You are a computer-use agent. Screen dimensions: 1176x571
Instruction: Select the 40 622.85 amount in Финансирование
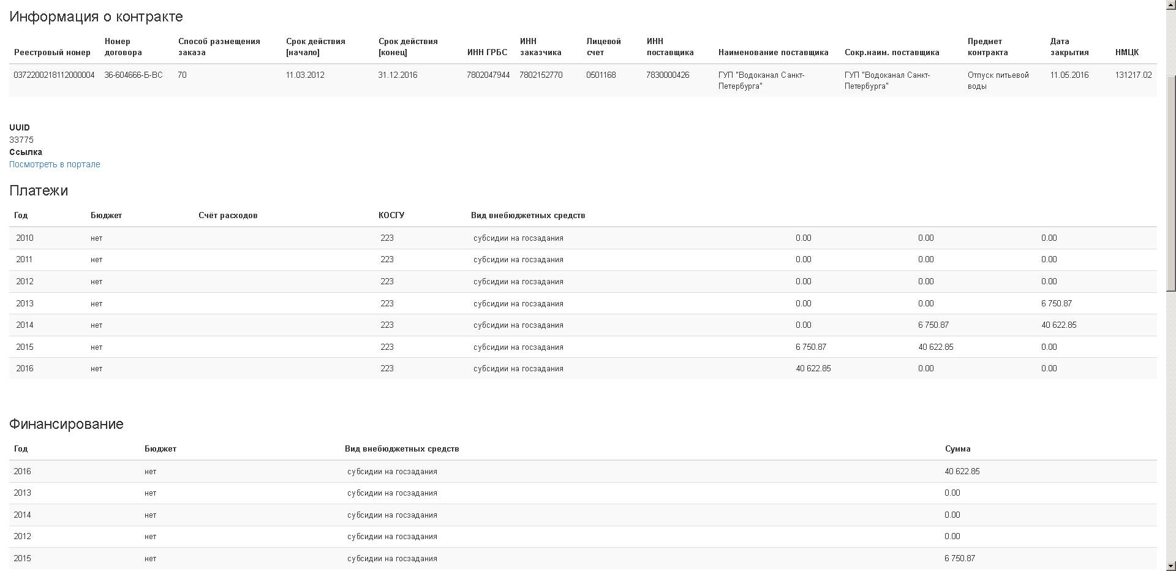coord(962,471)
